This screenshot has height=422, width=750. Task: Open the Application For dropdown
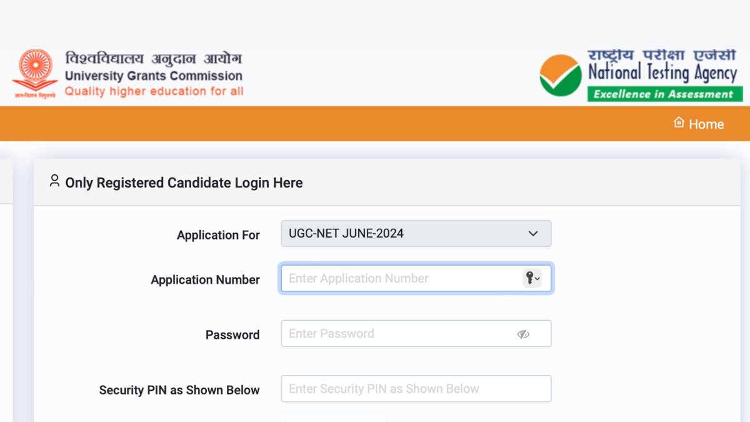(x=532, y=233)
